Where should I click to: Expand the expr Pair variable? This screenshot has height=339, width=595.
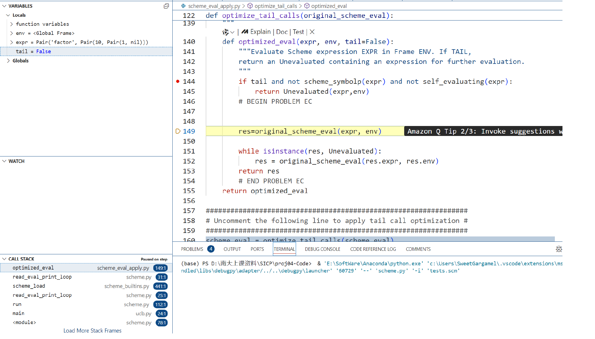point(11,42)
